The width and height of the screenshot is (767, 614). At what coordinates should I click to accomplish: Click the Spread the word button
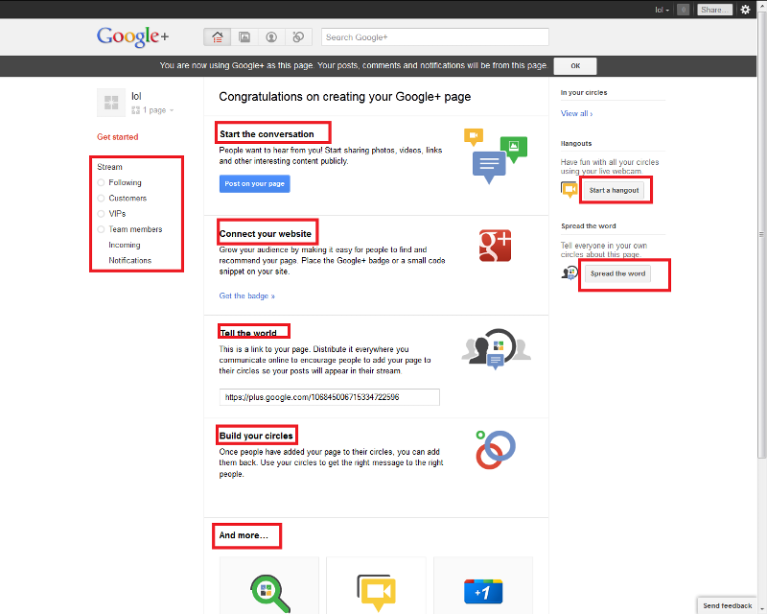click(617, 273)
